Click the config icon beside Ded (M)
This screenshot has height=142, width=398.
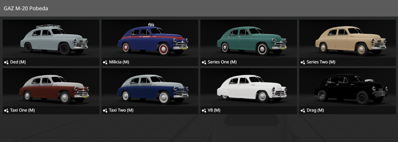coord(6,62)
